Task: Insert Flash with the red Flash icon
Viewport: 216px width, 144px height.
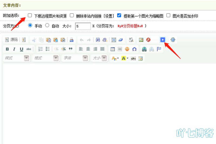Action: [148, 40]
